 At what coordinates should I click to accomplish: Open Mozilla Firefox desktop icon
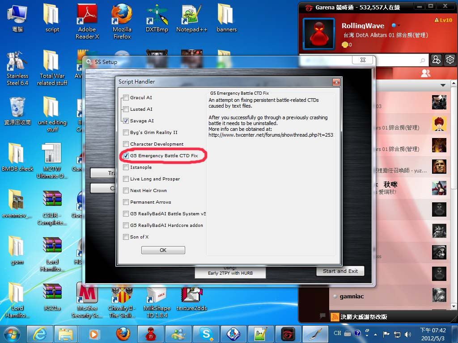[x=122, y=18]
